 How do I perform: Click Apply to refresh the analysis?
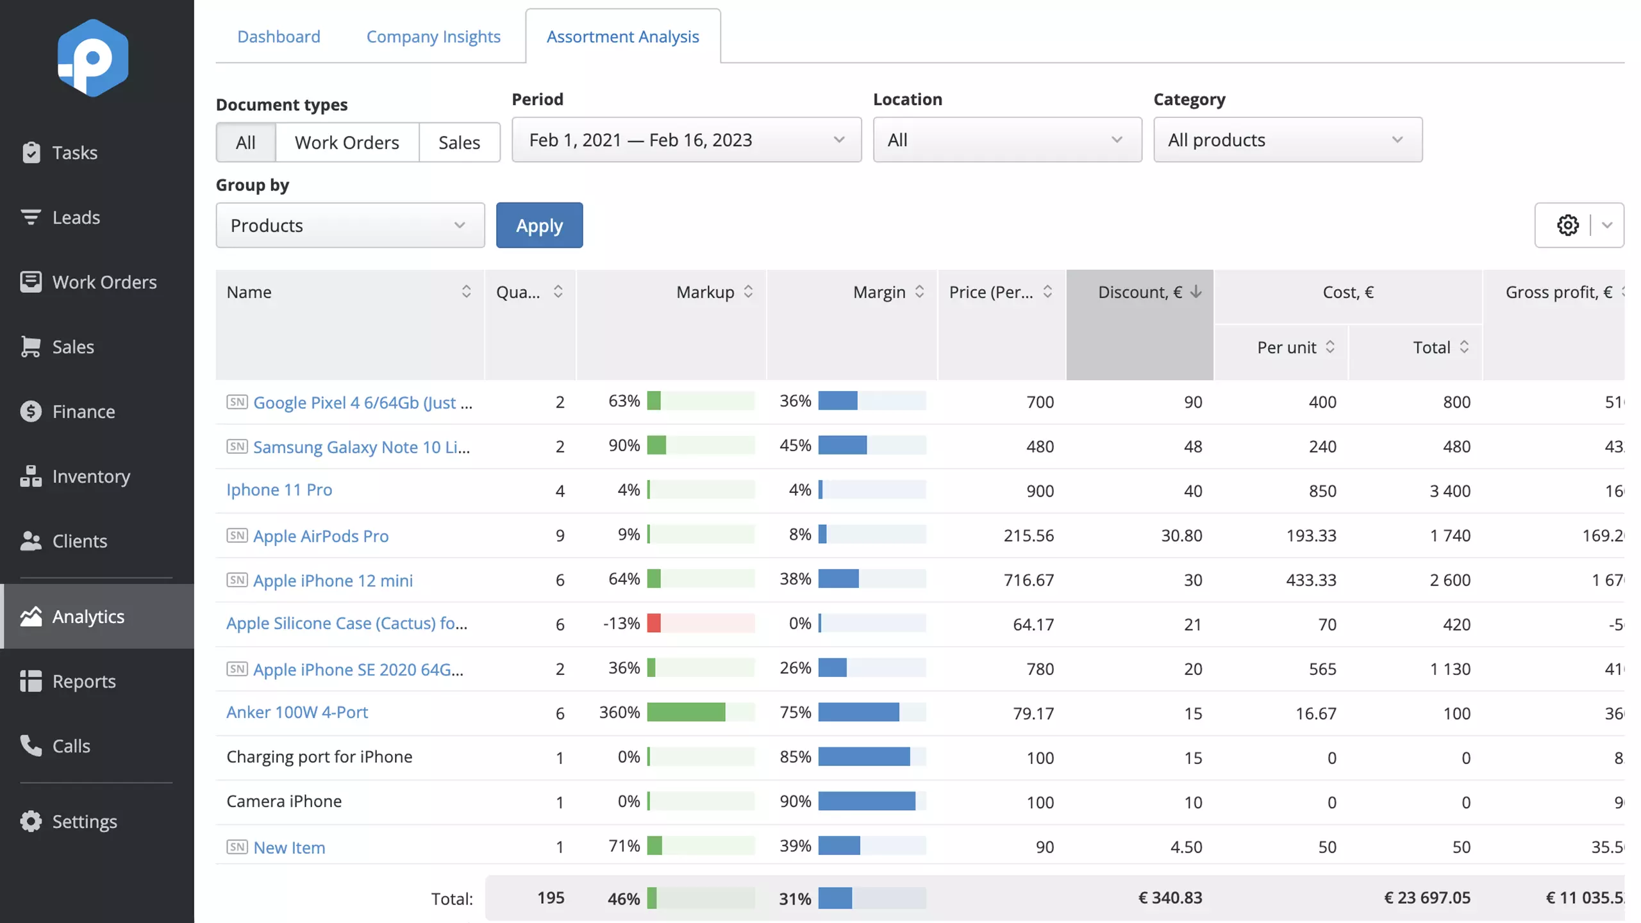point(538,224)
